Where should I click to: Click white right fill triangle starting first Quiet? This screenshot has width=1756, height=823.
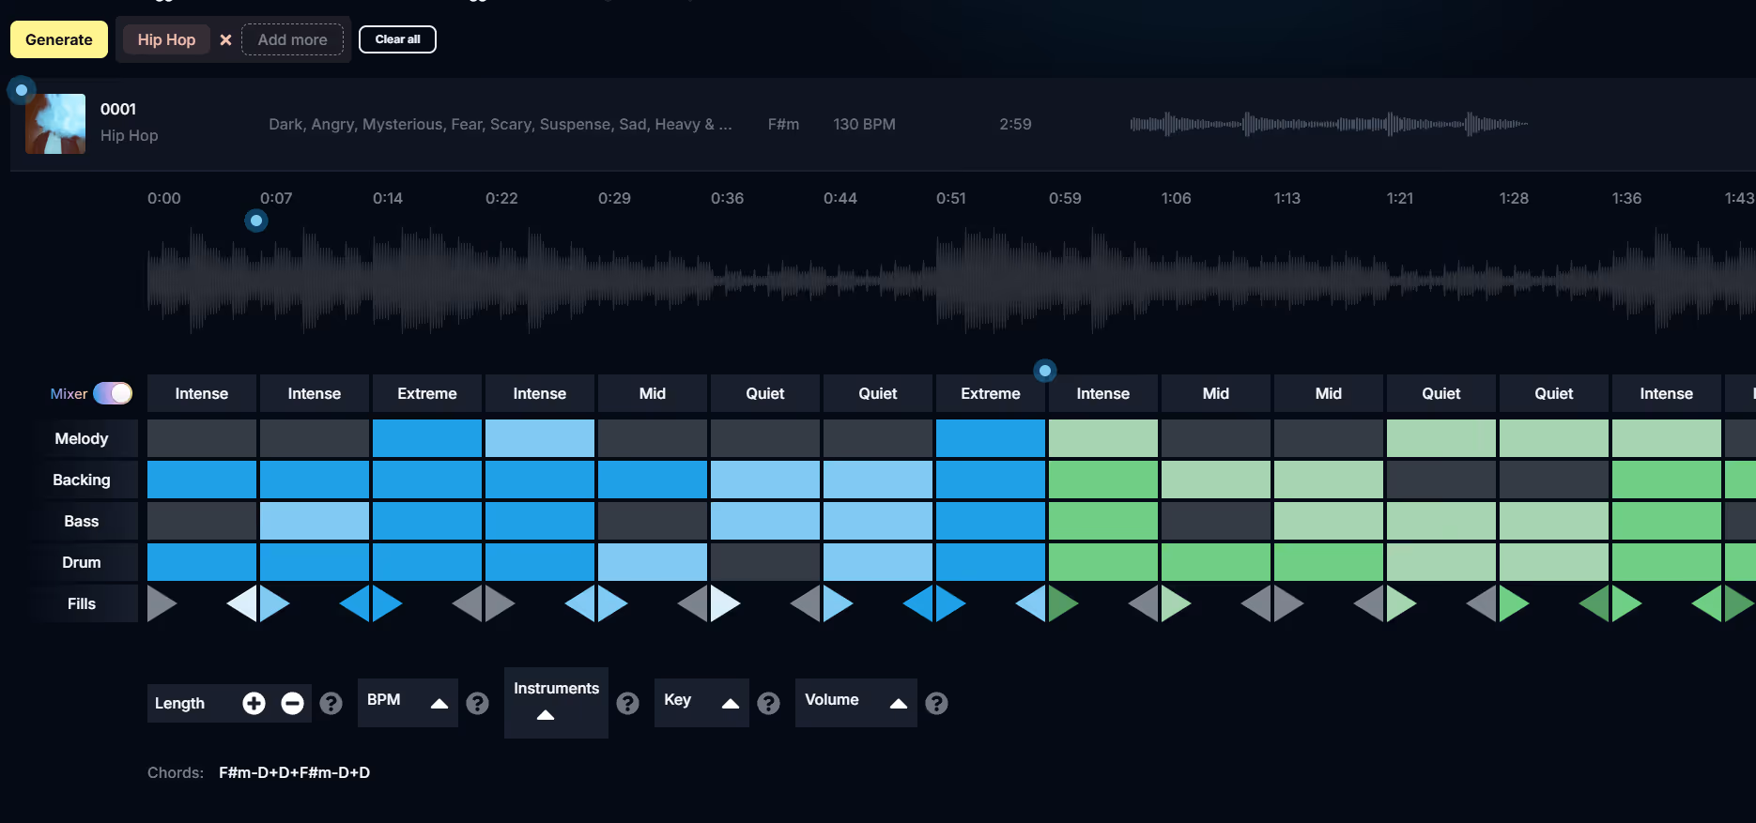[x=724, y=603]
